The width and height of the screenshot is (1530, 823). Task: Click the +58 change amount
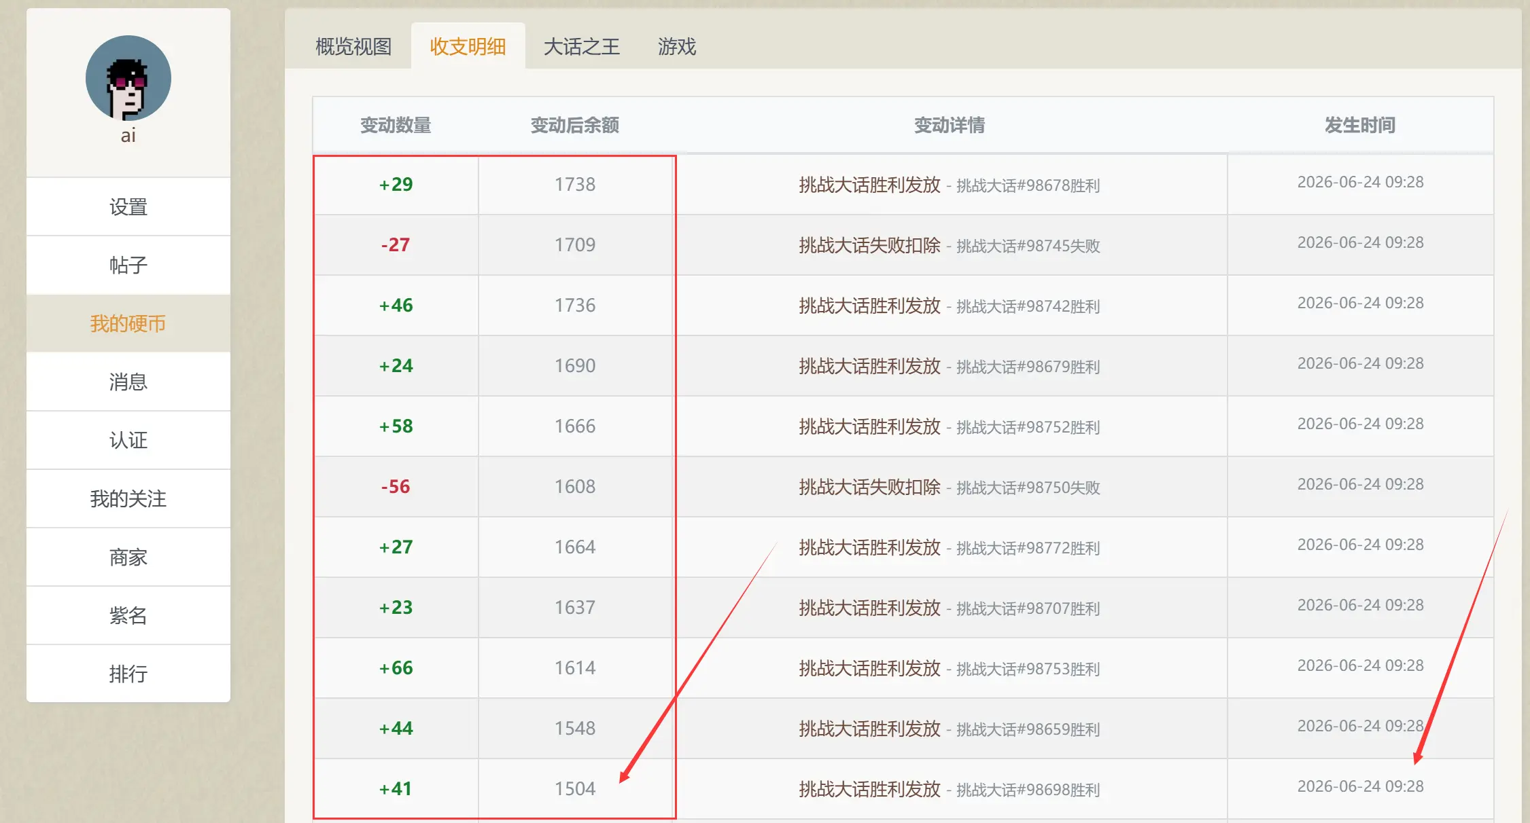click(396, 426)
